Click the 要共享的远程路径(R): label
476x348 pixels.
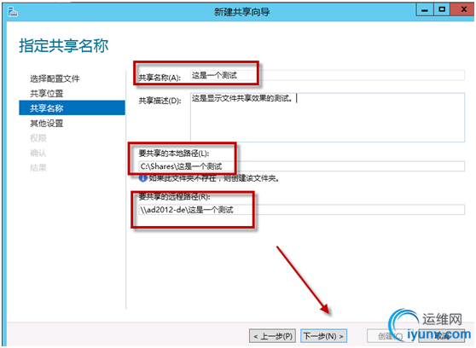click(174, 197)
